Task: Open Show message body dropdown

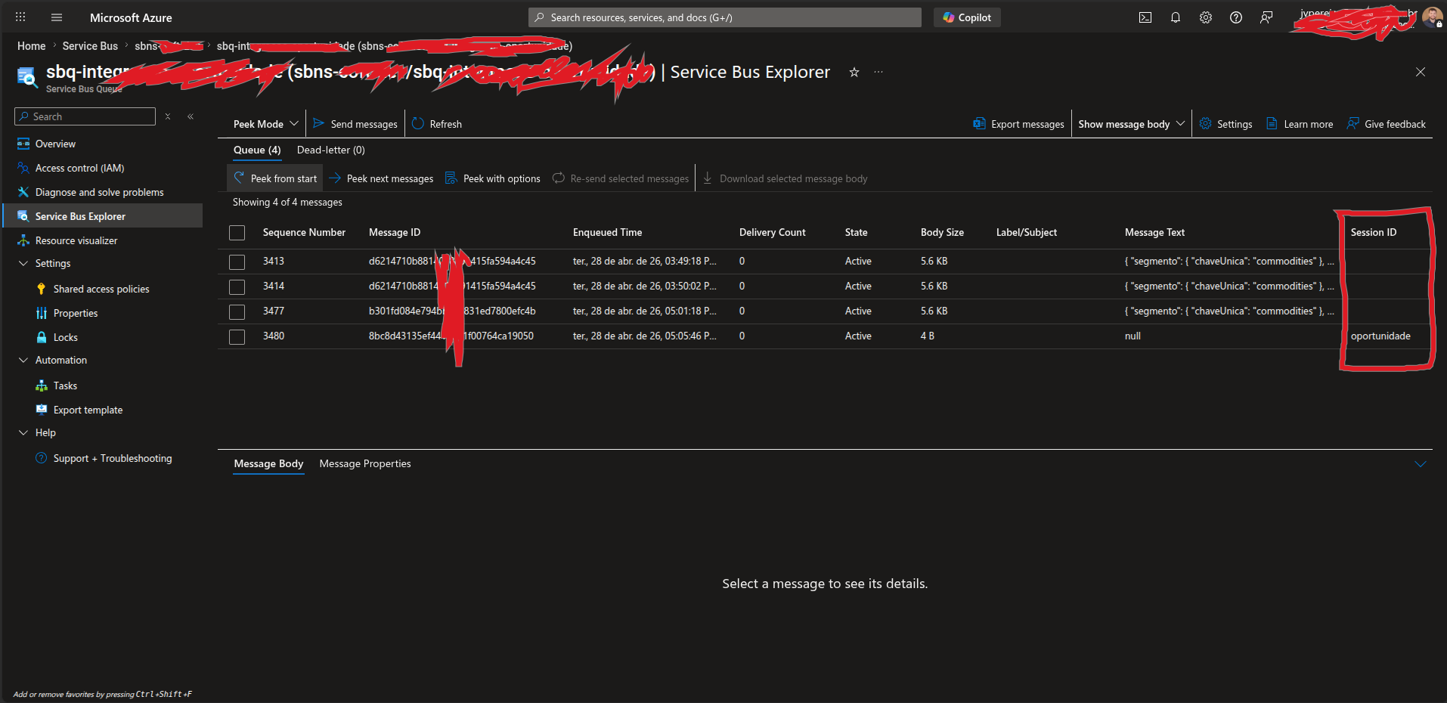Action: click(1131, 124)
